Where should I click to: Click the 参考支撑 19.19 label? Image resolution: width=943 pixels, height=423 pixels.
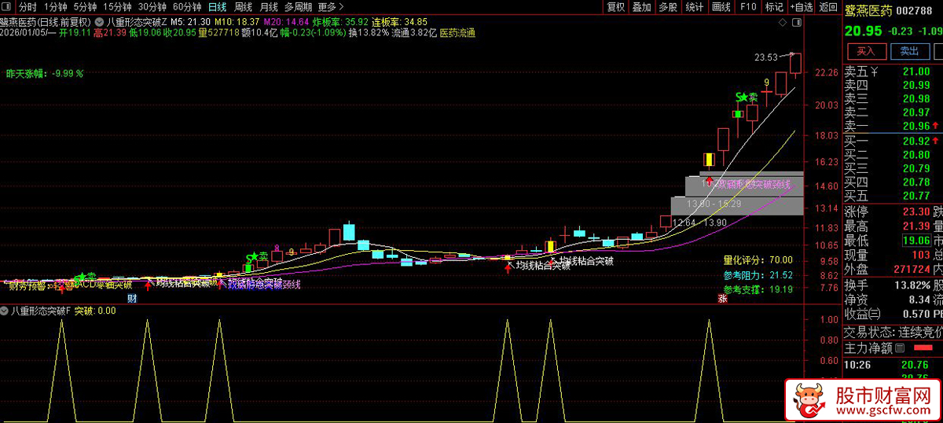click(758, 289)
